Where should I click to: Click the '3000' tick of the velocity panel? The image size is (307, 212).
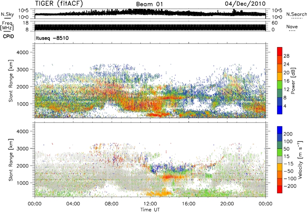click(23, 148)
